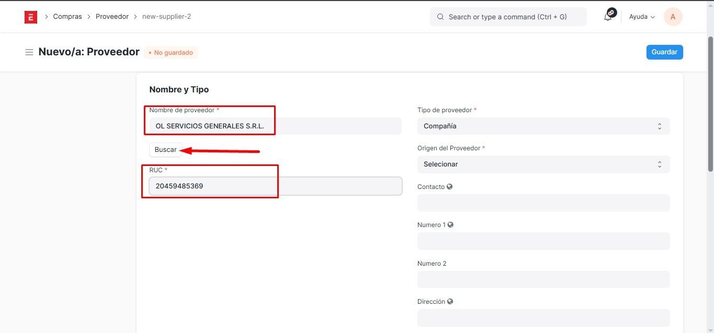Click the globe icon next to Contacto
Viewport: 714px width, 333px height.
point(450,187)
